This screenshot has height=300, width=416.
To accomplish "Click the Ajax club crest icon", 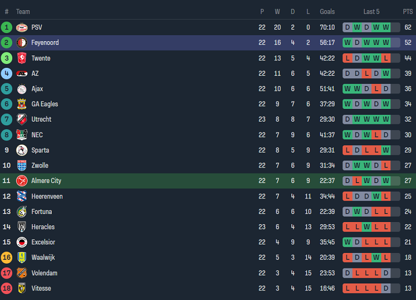I will [22, 89].
